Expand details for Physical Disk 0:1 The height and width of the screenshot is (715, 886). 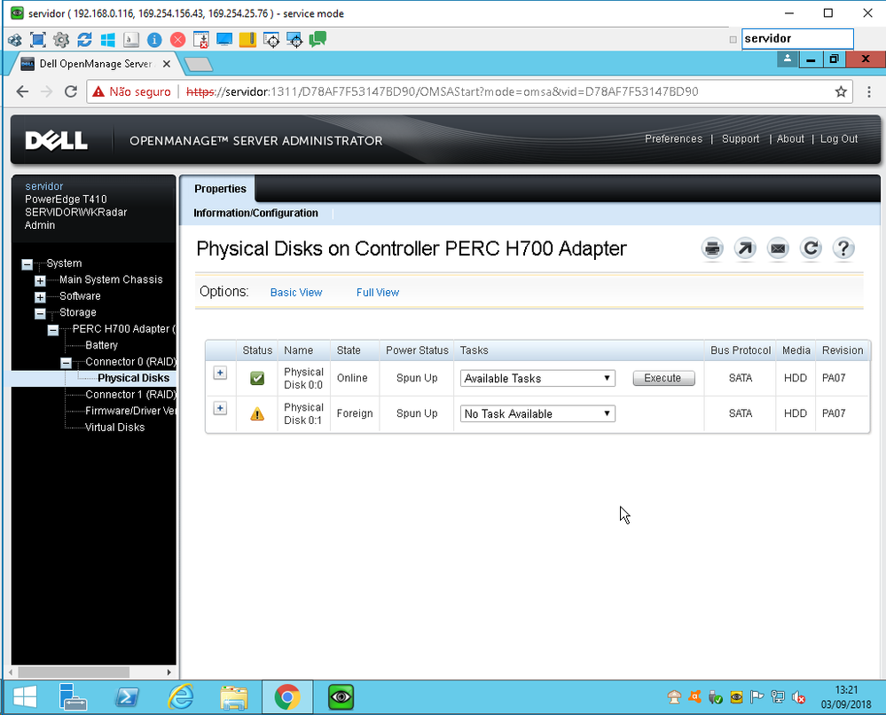tap(220, 408)
